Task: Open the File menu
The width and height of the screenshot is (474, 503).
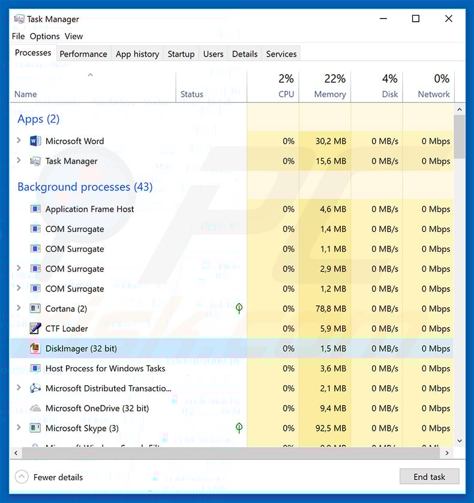Action: 18,36
